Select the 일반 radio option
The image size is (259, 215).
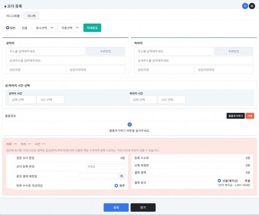tap(8, 28)
